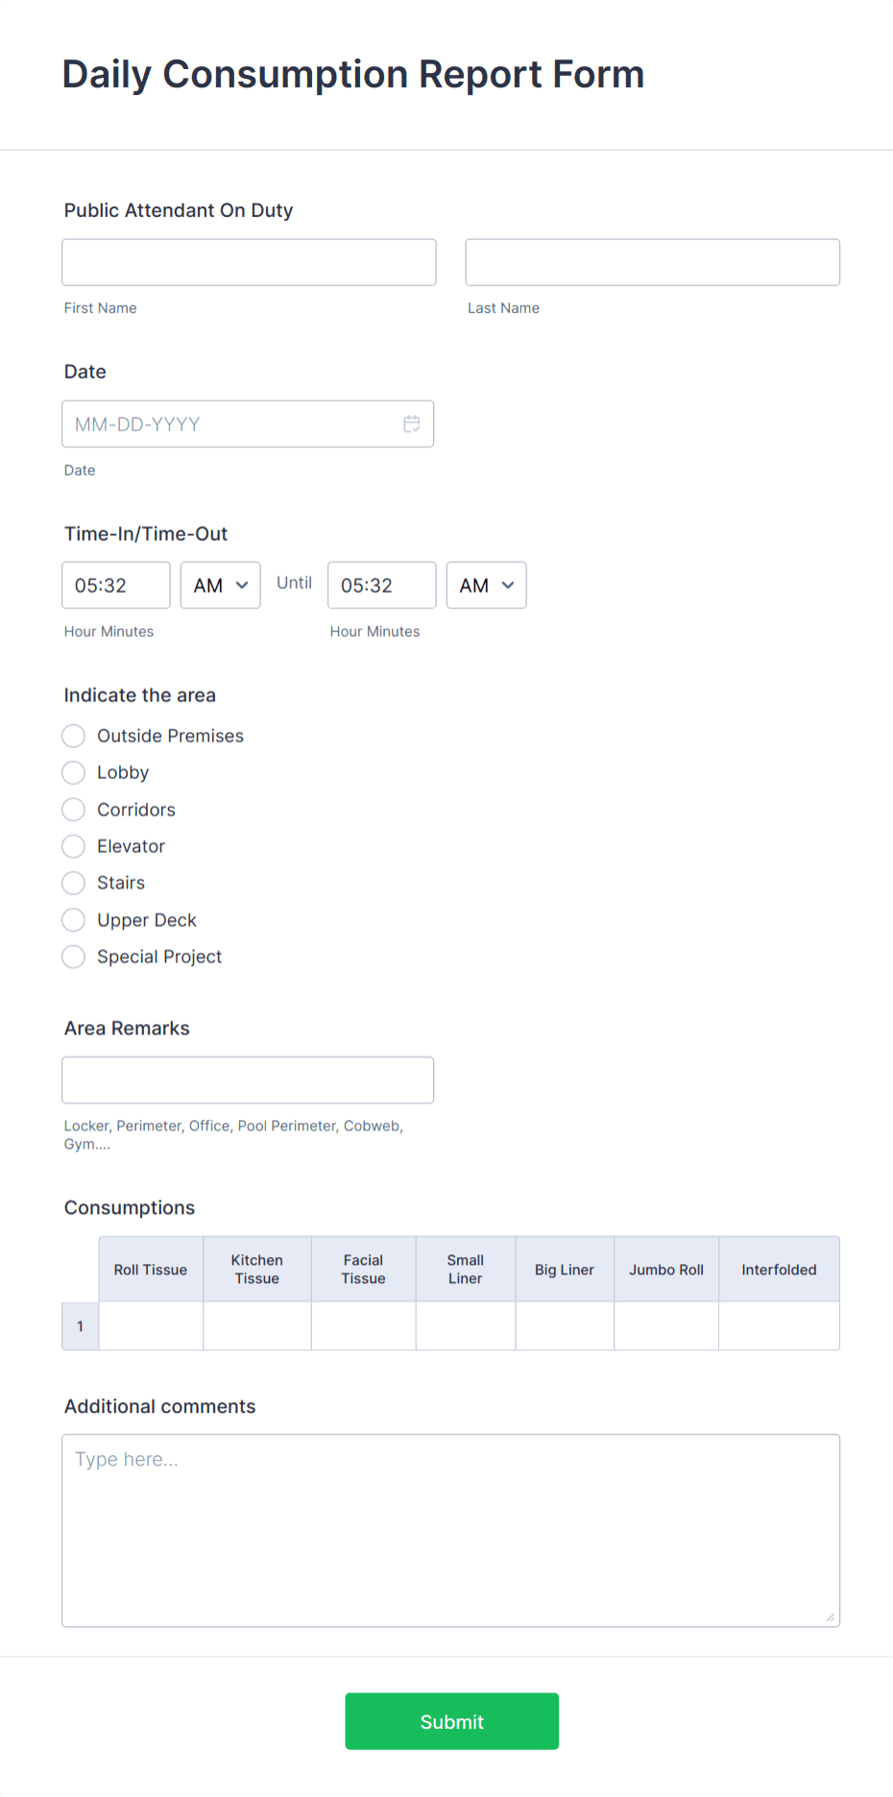Submit the daily consumption report

451,1721
